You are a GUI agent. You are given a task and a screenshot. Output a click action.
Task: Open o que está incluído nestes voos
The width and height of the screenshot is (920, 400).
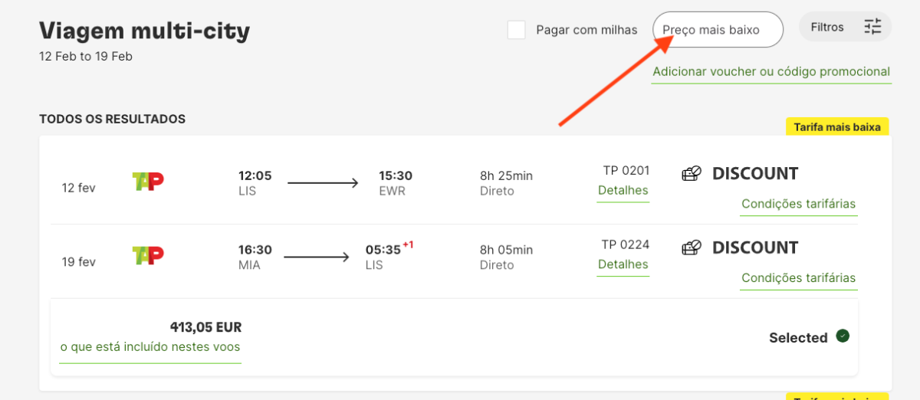click(x=150, y=347)
